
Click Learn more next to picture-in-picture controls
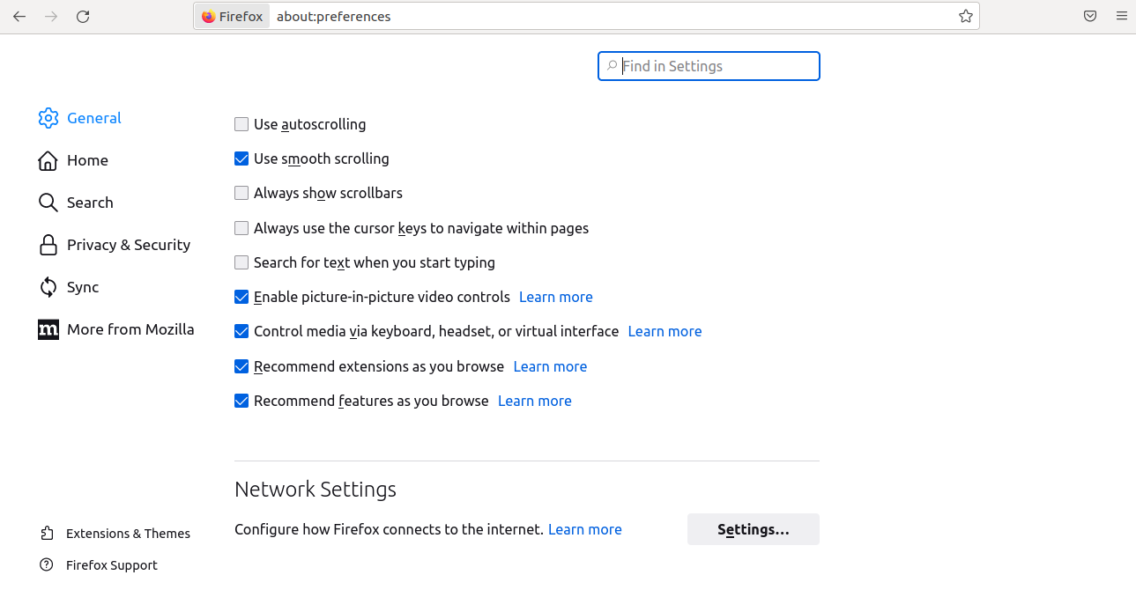(555, 297)
